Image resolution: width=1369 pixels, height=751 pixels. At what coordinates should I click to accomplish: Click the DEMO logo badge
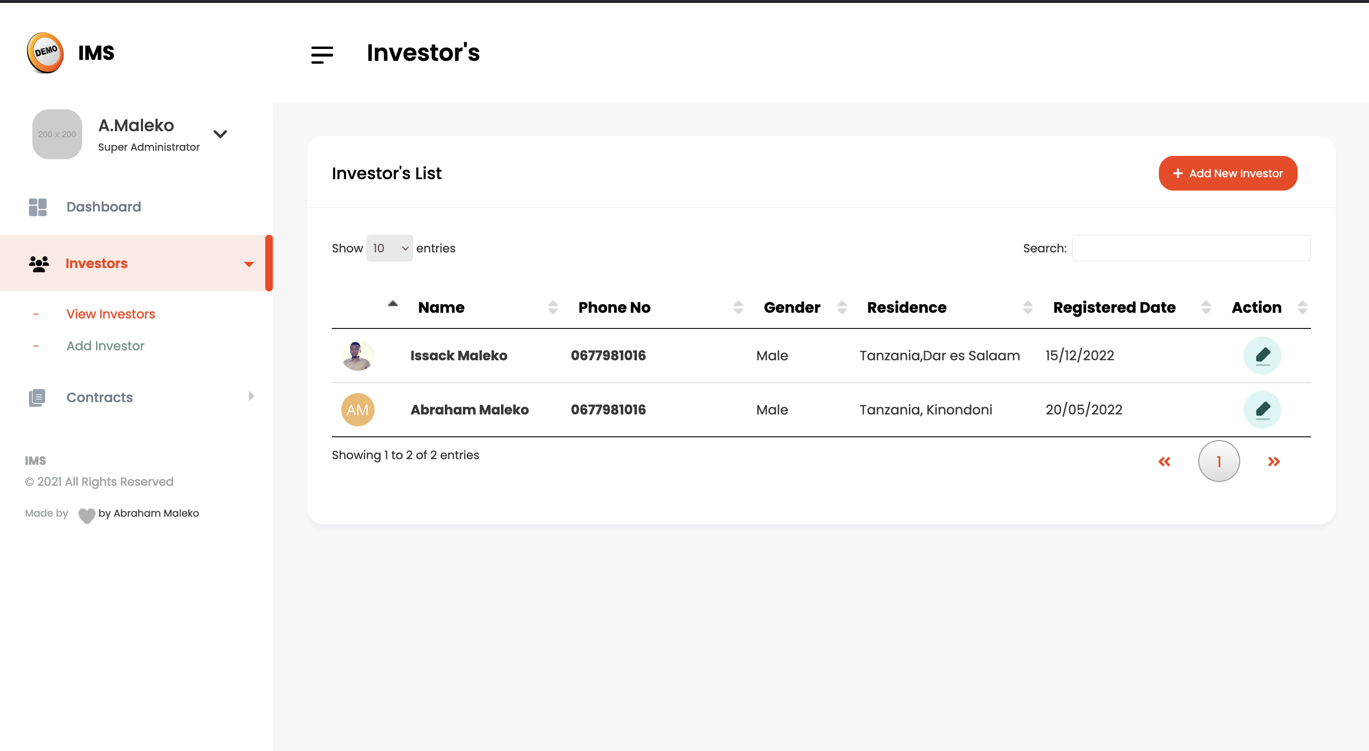[46, 52]
